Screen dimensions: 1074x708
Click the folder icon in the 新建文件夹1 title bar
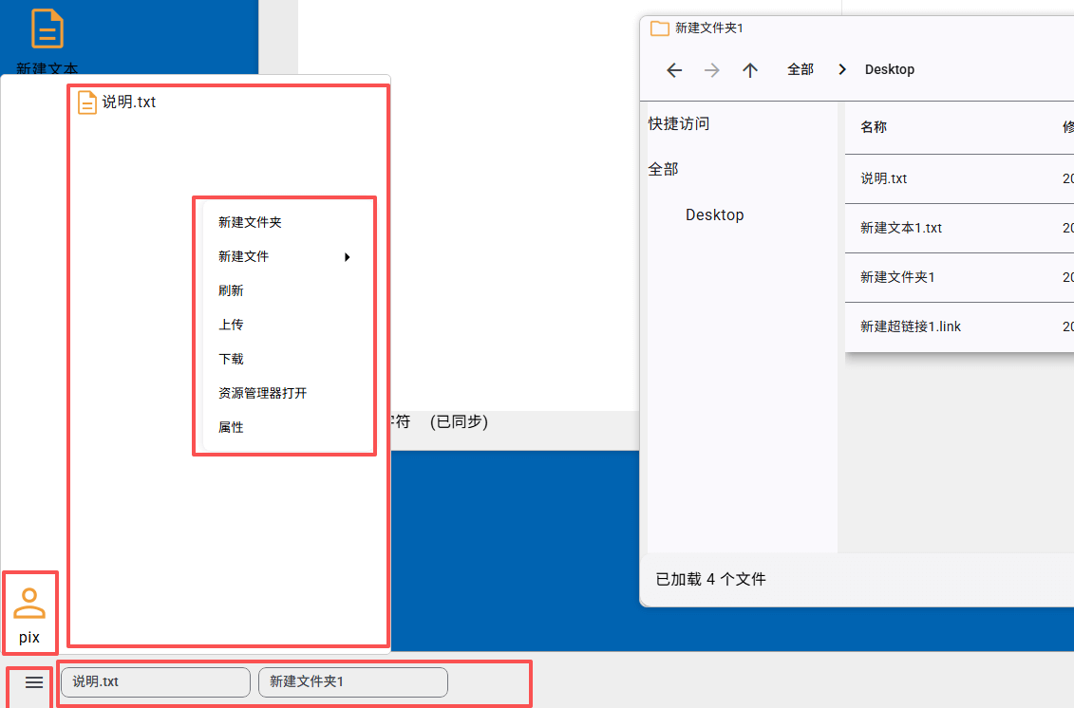click(x=659, y=28)
